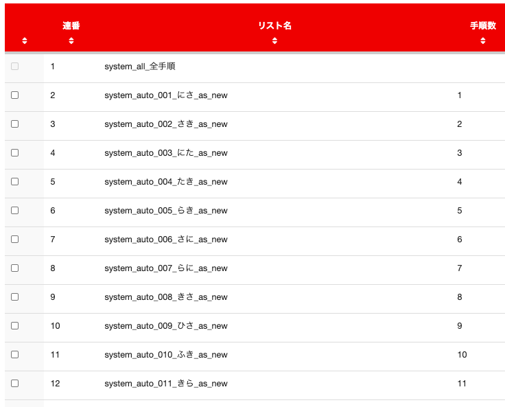Screen dimensions: 505x407
Task: Open list system_all_全手順
Action: pos(140,67)
